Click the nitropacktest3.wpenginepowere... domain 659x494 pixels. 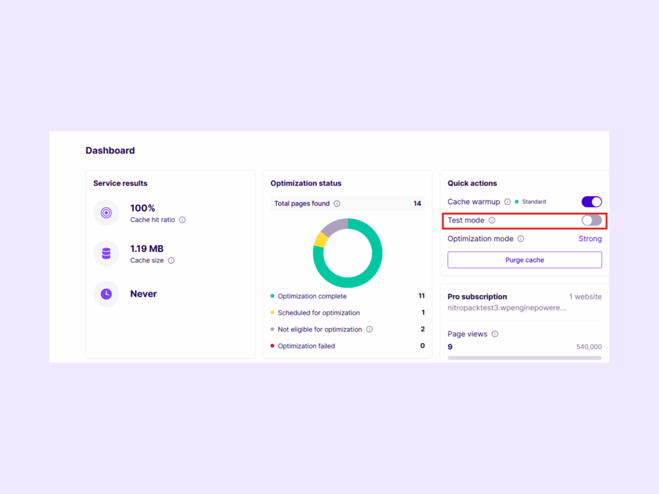(x=506, y=308)
